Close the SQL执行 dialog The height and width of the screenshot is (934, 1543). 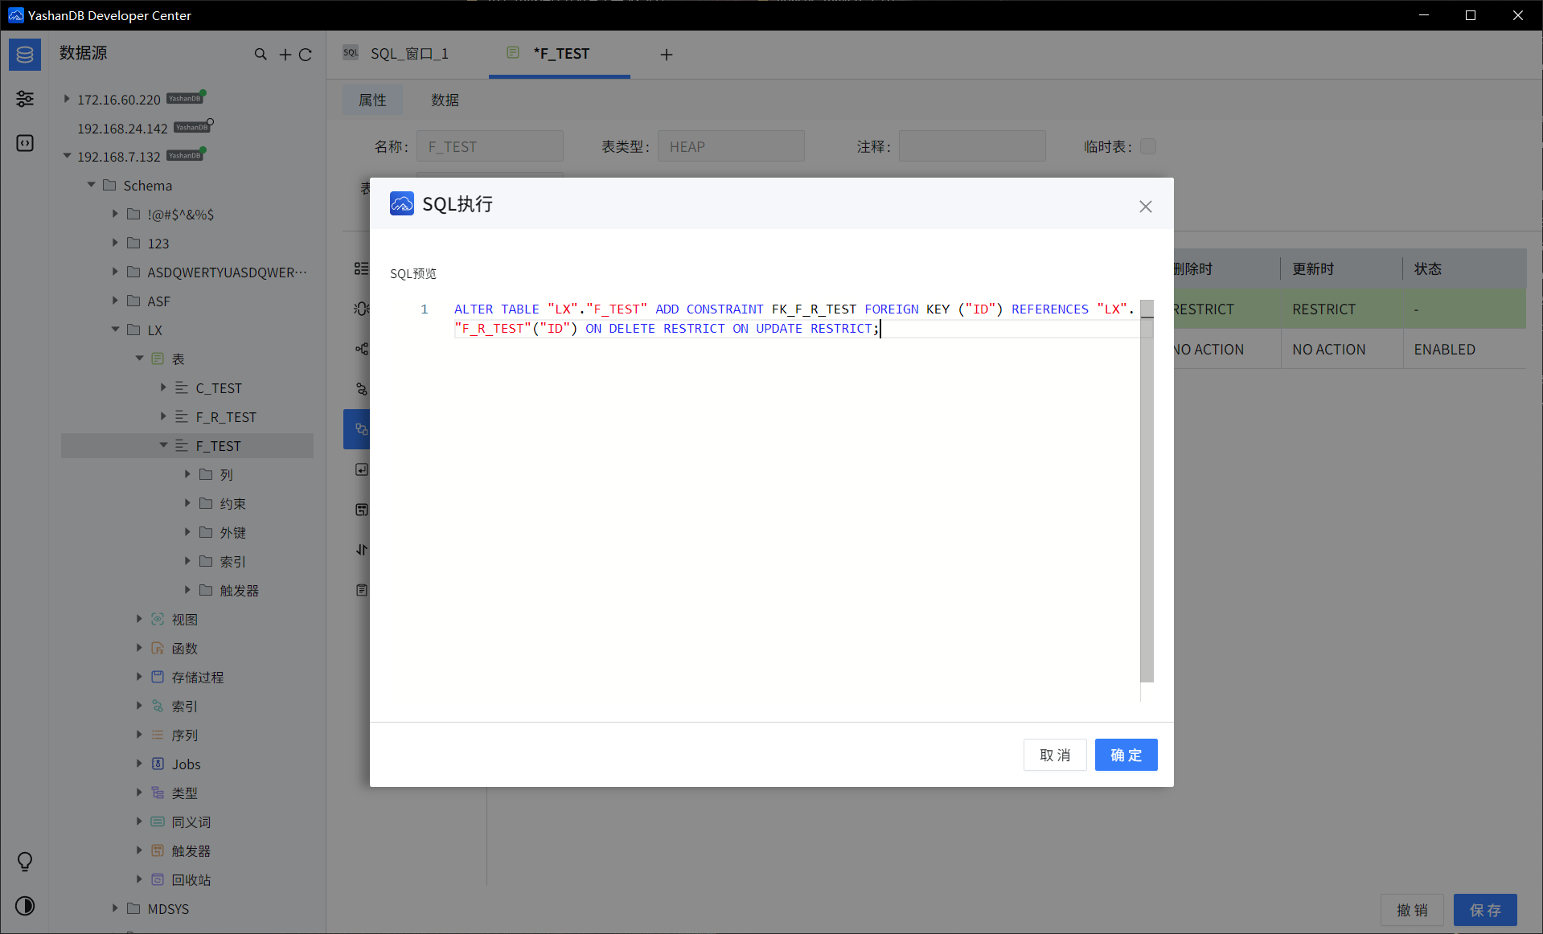[1145, 207]
